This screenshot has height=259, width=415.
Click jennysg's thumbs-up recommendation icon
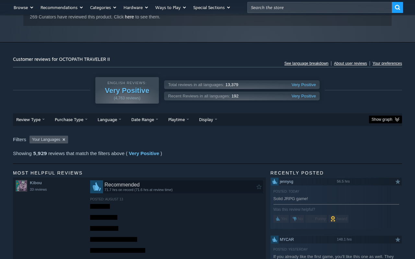(275, 182)
